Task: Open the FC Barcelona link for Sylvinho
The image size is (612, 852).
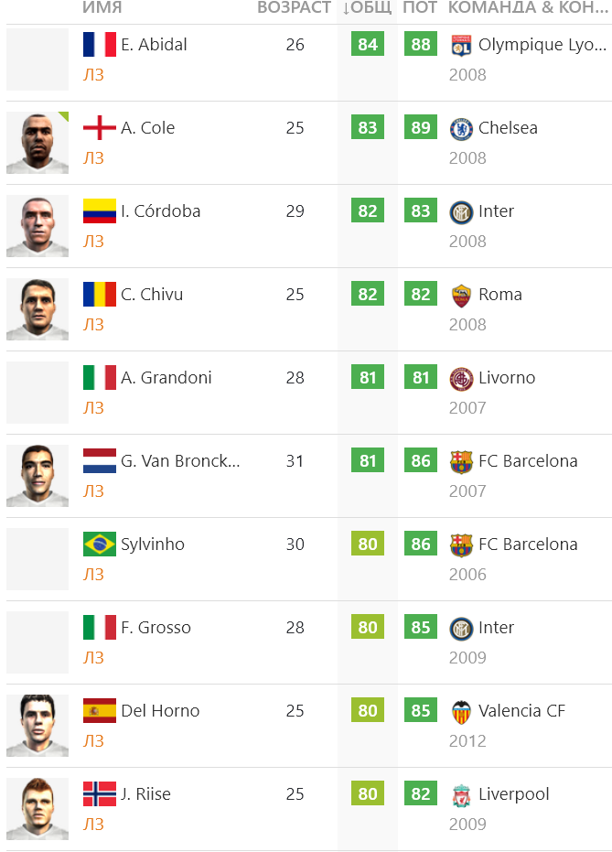Action: [528, 544]
